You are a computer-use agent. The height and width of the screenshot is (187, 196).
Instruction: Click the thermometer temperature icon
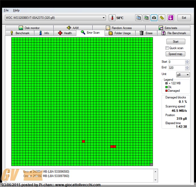112,18
